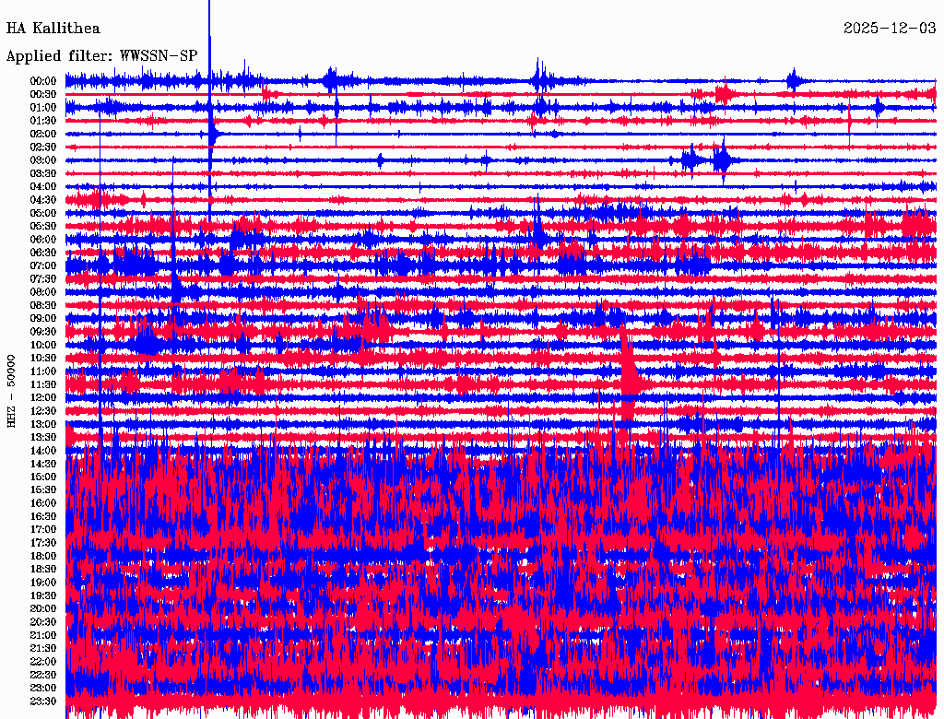Select the 17:30 time label
The width and height of the screenshot is (944, 719).
click(43, 543)
